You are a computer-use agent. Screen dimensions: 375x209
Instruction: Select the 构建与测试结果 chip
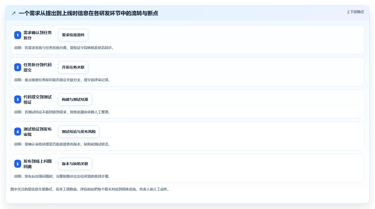point(75,99)
